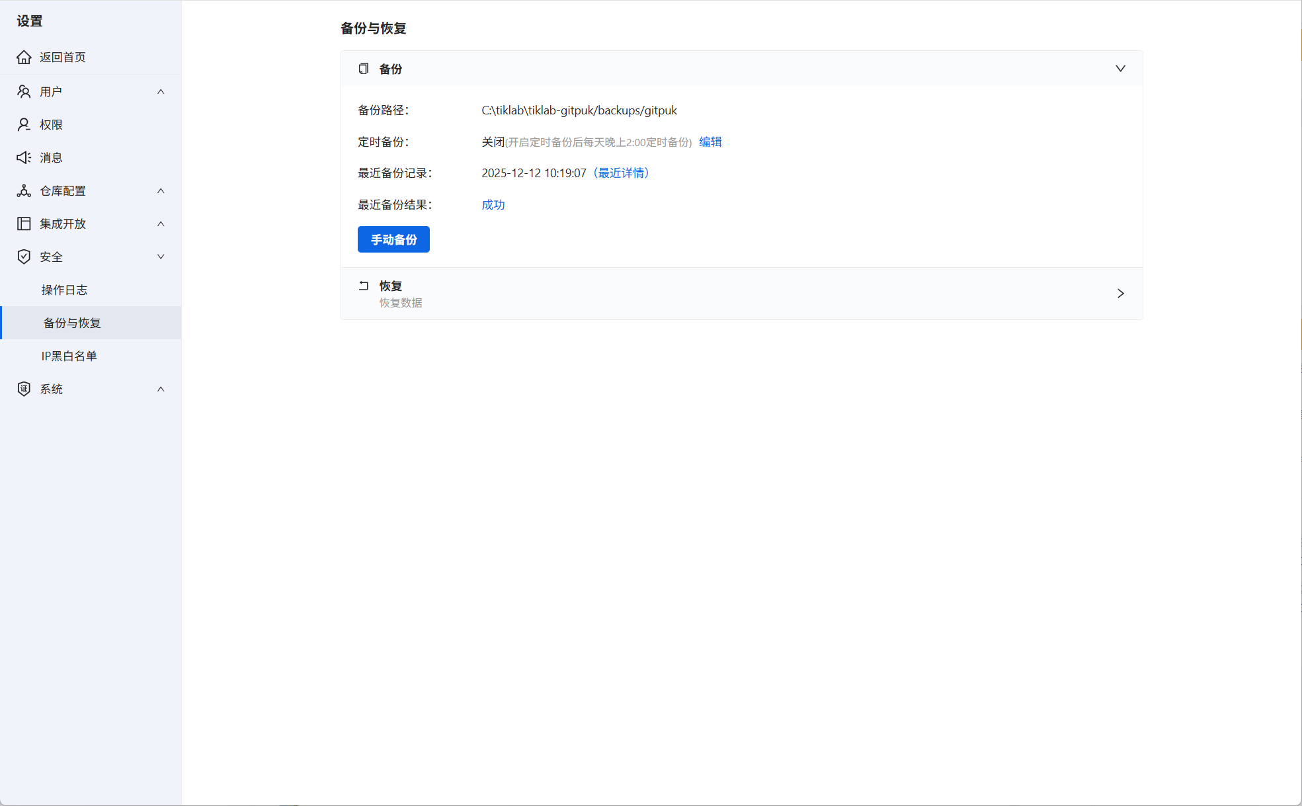Image resolution: width=1302 pixels, height=806 pixels.
Task: Click the 权限 person icon
Action: [24, 125]
